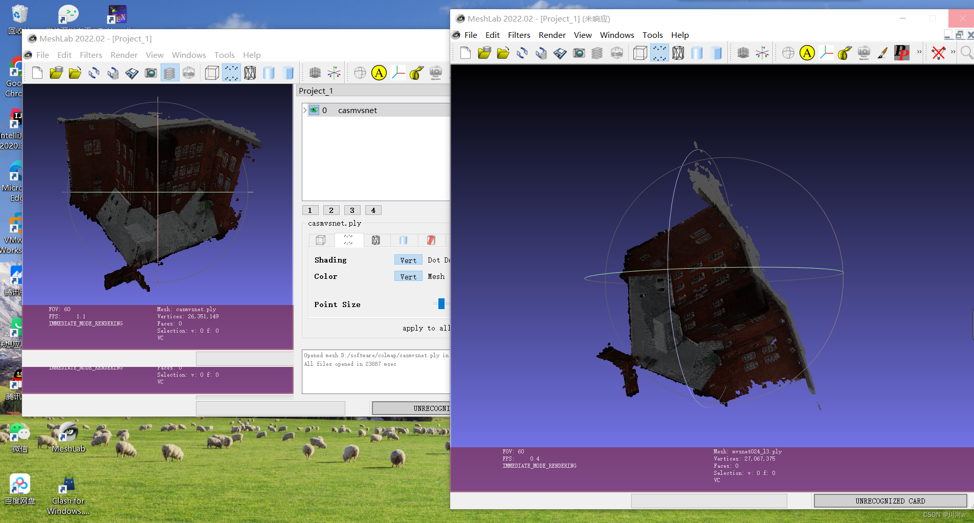The image size is (974, 523).
Task: Yellow A icon in right MeshLab toolbar
Action: pos(807,53)
